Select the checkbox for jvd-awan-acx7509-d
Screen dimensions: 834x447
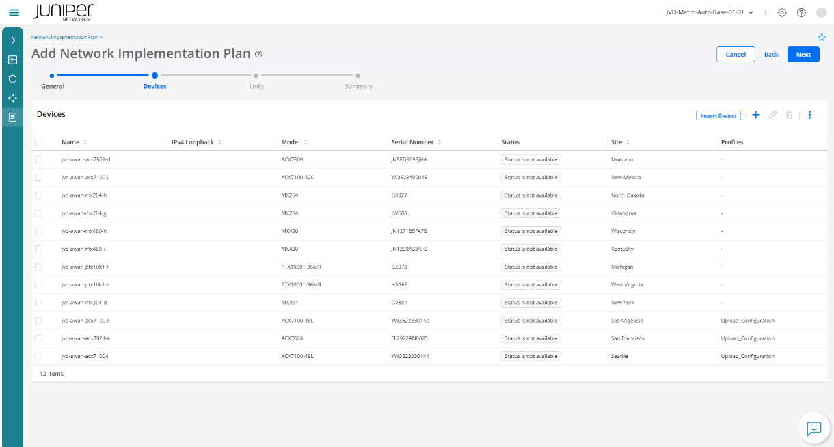pos(38,159)
